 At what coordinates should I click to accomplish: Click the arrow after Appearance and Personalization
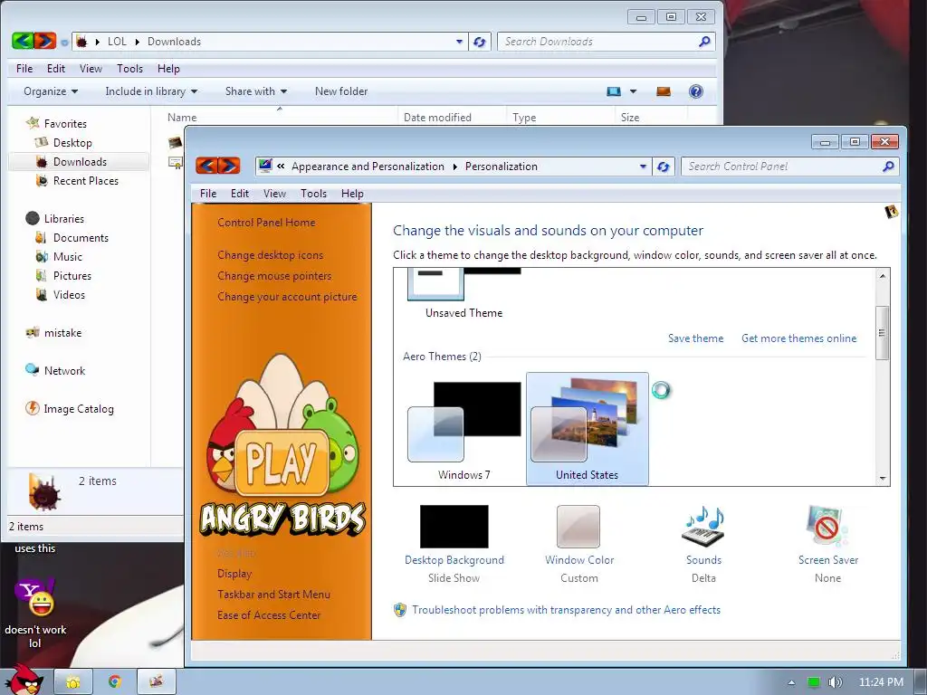point(455,167)
